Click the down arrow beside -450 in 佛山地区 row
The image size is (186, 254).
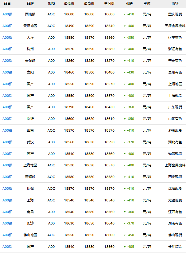coord(125,235)
